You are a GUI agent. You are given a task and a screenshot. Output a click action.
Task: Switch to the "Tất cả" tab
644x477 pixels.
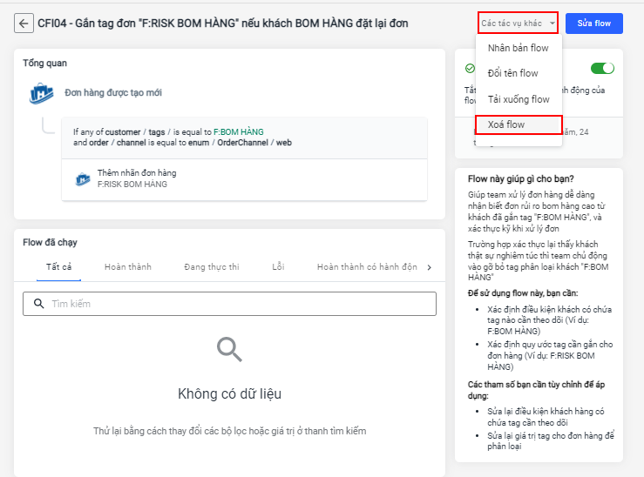pos(59,267)
